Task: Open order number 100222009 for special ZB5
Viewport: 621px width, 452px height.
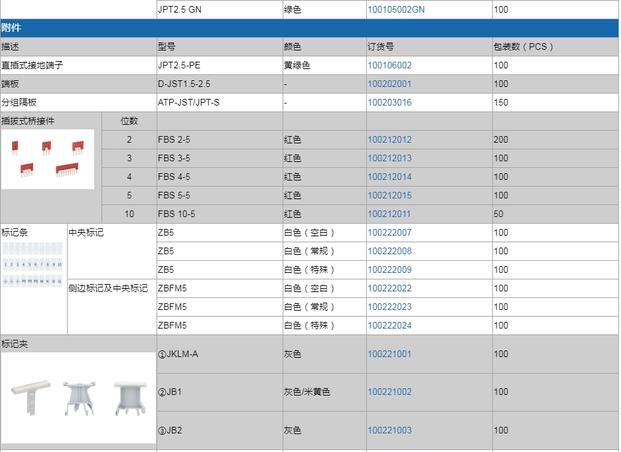Action: pos(389,270)
